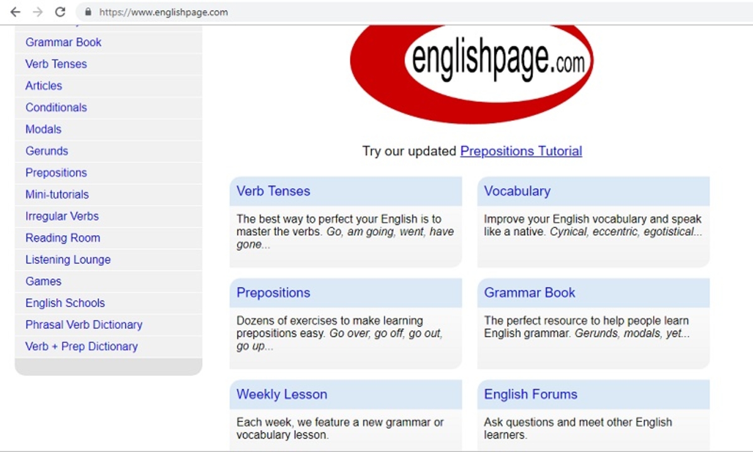
Task: Click the address bar URL field
Action: pyautogui.click(x=414, y=12)
